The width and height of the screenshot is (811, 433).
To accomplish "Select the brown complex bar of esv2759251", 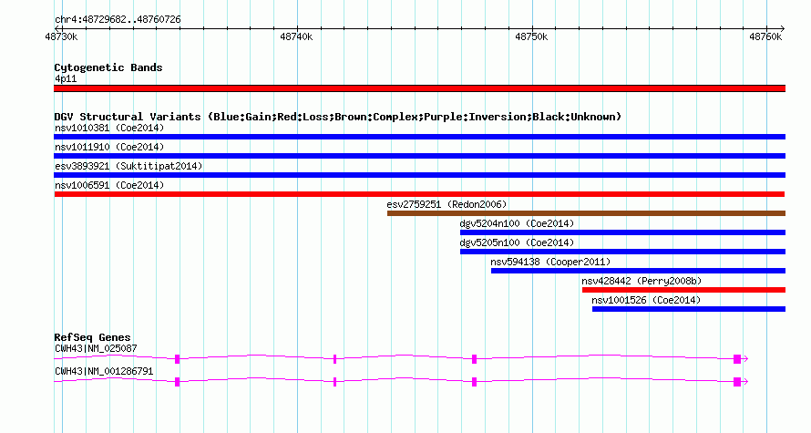I will point(586,213).
